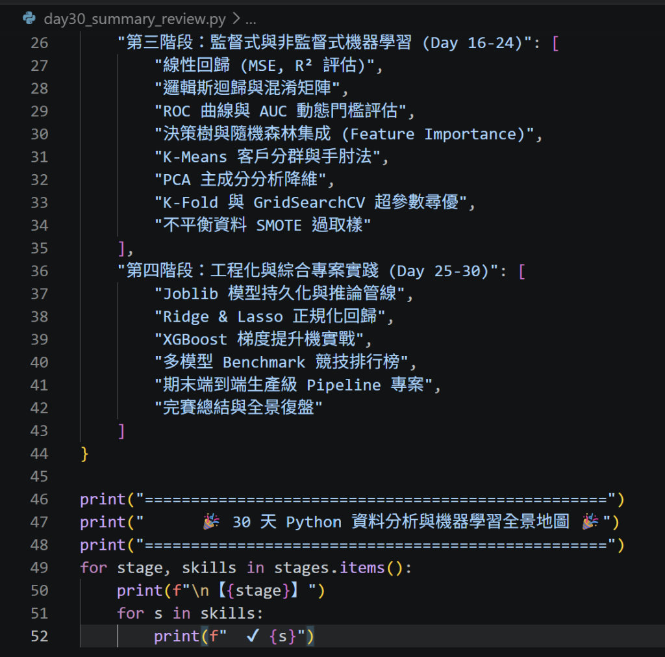Click "ROC 曲線與 AUC 動態門檻評估" string
This screenshot has height=657, width=665.
(x=281, y=111)
